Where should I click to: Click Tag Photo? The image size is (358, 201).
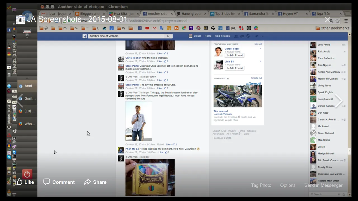point(261,185)
